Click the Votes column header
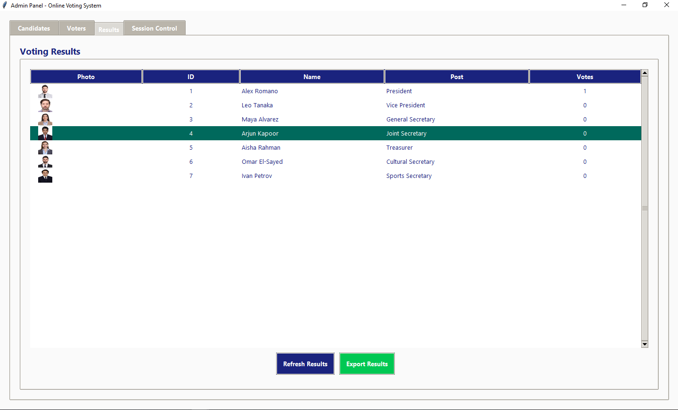 (584, 76)
